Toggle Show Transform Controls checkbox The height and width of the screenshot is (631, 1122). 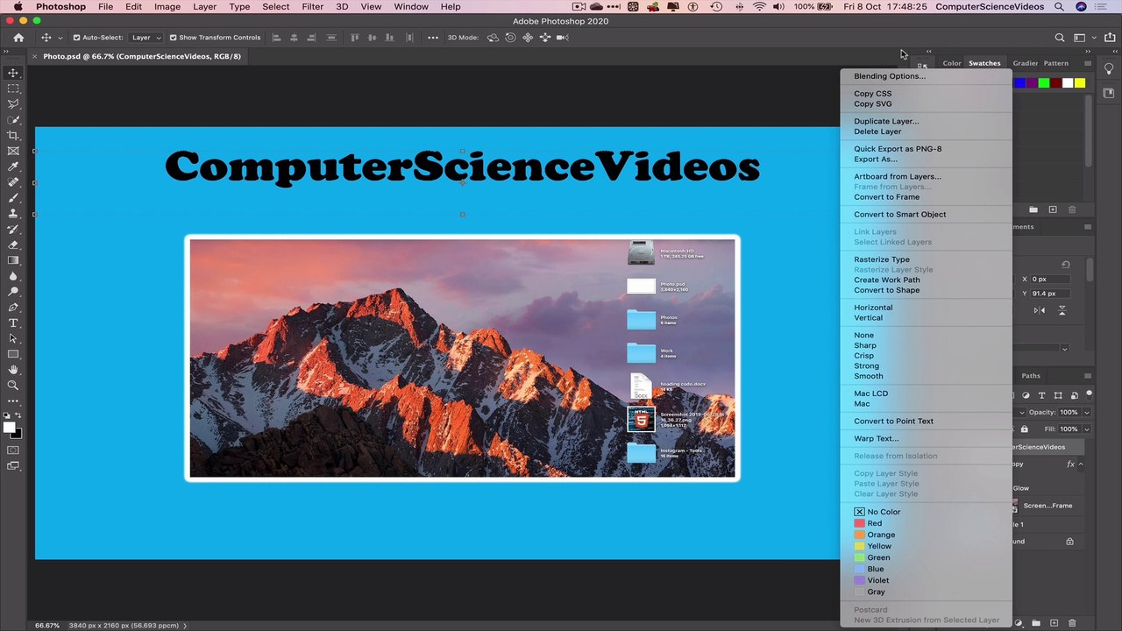pyautogui.click(x=173, y=38)
